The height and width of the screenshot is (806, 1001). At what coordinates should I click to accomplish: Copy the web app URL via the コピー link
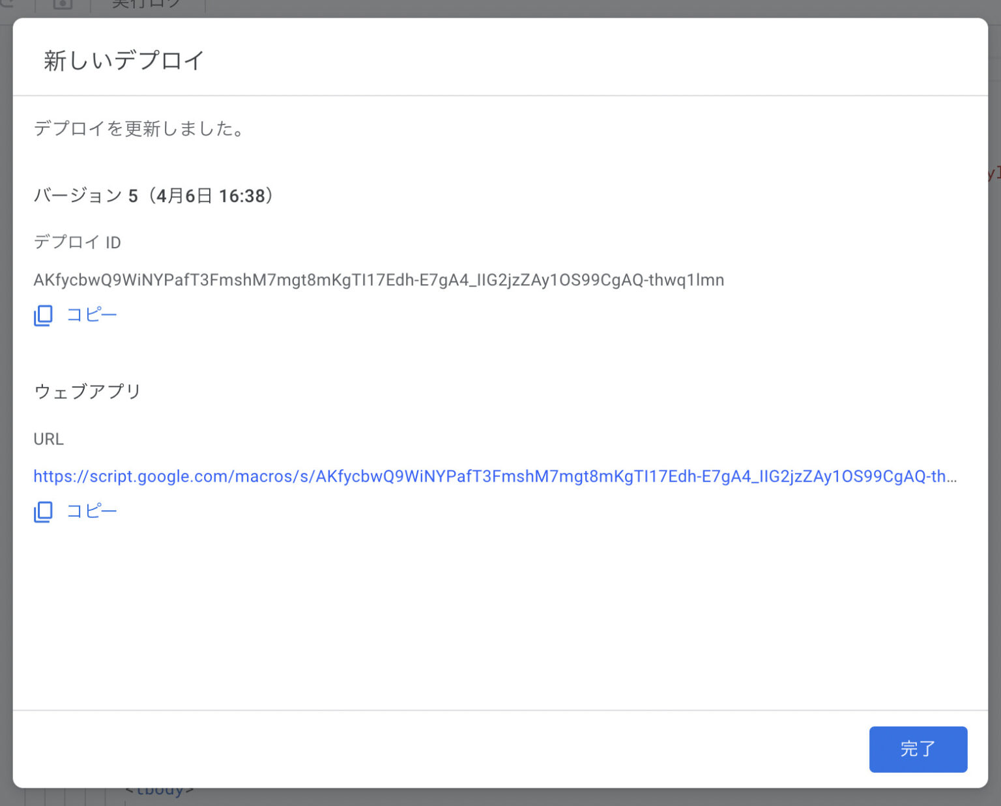click(x=91, y=511)
